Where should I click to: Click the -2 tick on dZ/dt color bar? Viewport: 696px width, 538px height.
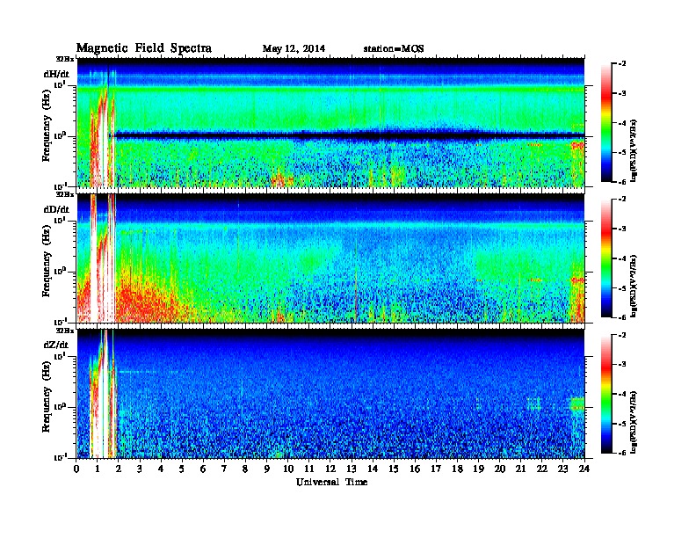click(623, 335)
